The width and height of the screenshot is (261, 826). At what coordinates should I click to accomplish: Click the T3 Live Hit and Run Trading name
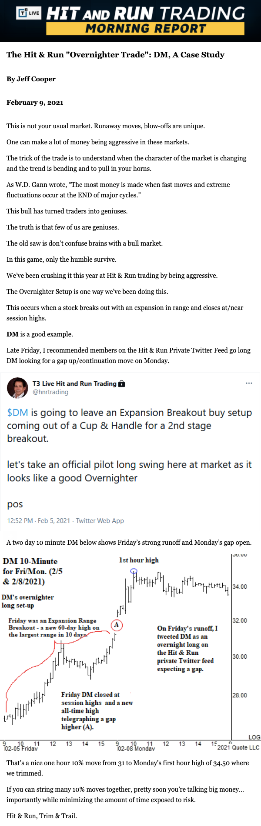74,383
